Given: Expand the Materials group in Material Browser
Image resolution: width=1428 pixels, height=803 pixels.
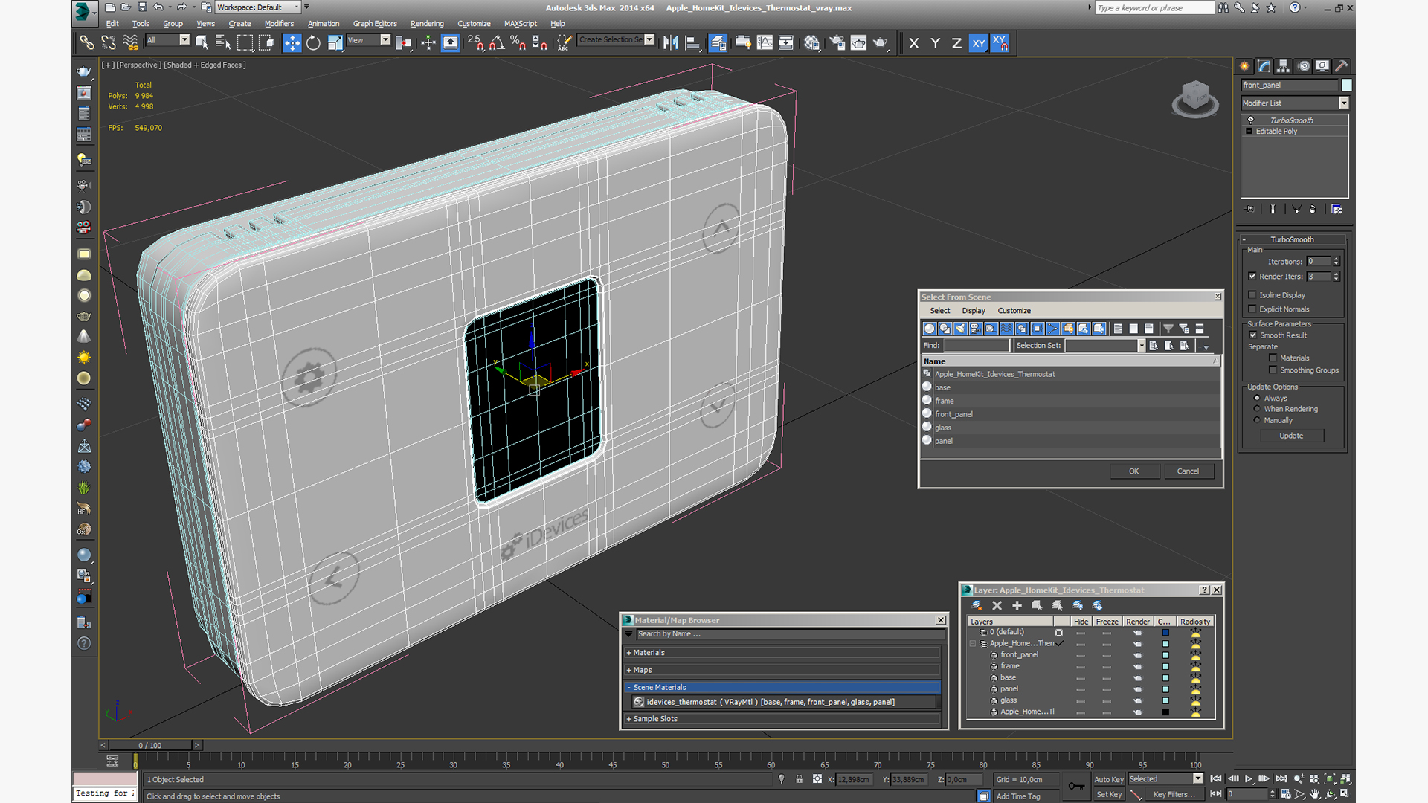Looking at the screenshot, I should tap(782, 653).
